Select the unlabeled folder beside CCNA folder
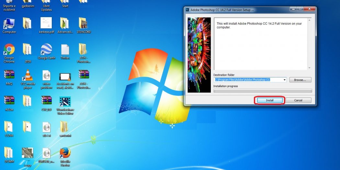Image resolution: width=340 pixels, height=170 pixels. tap(28, 127)
